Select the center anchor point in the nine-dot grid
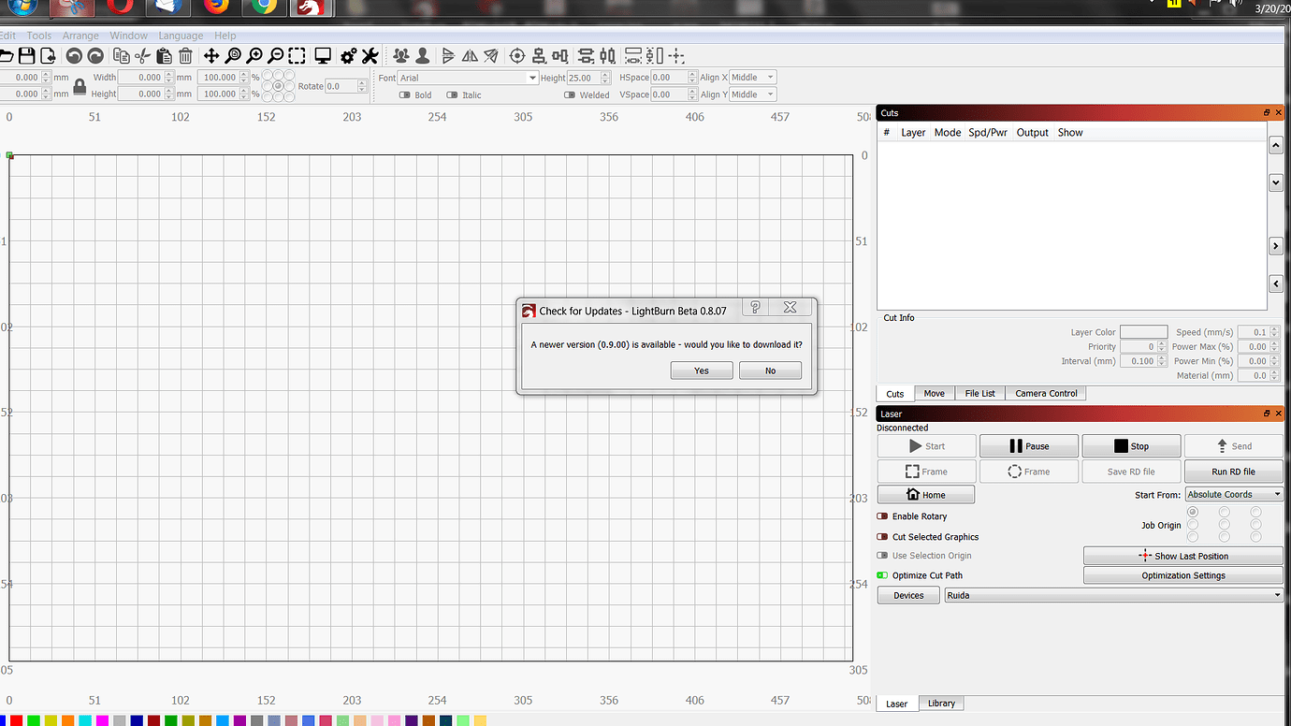 point(279,86)
